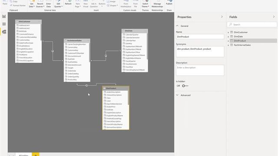Select the DimCustomer to FactInternetSales relationship marker

click(x=53, y=51)
